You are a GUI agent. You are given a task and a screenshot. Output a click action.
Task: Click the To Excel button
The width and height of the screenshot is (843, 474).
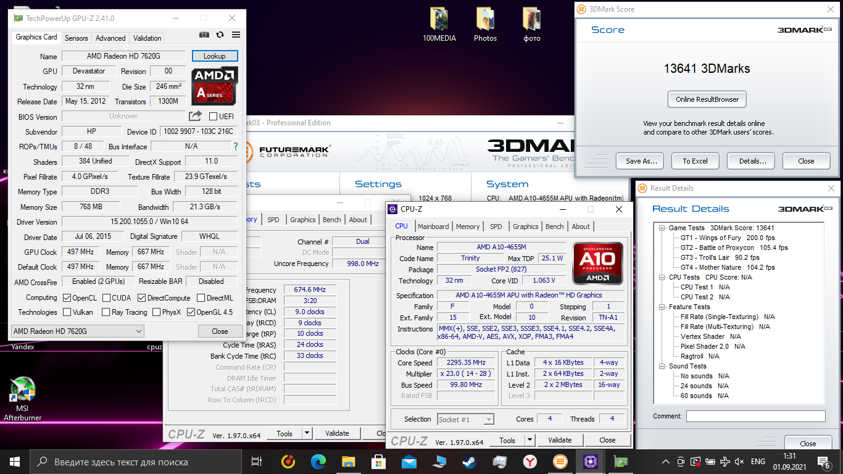(695, 160)
